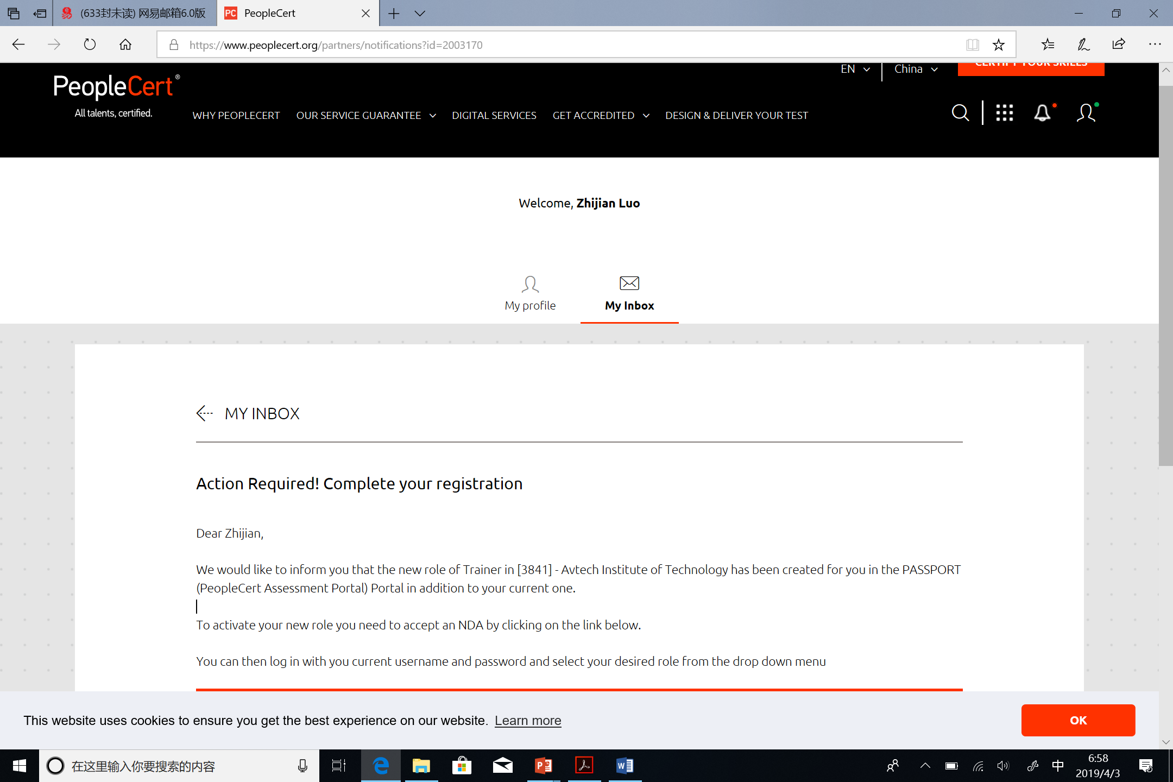Show tab previews chevron
The width and height of the screenshot is (1173, 782).
[x=420, y=14]
